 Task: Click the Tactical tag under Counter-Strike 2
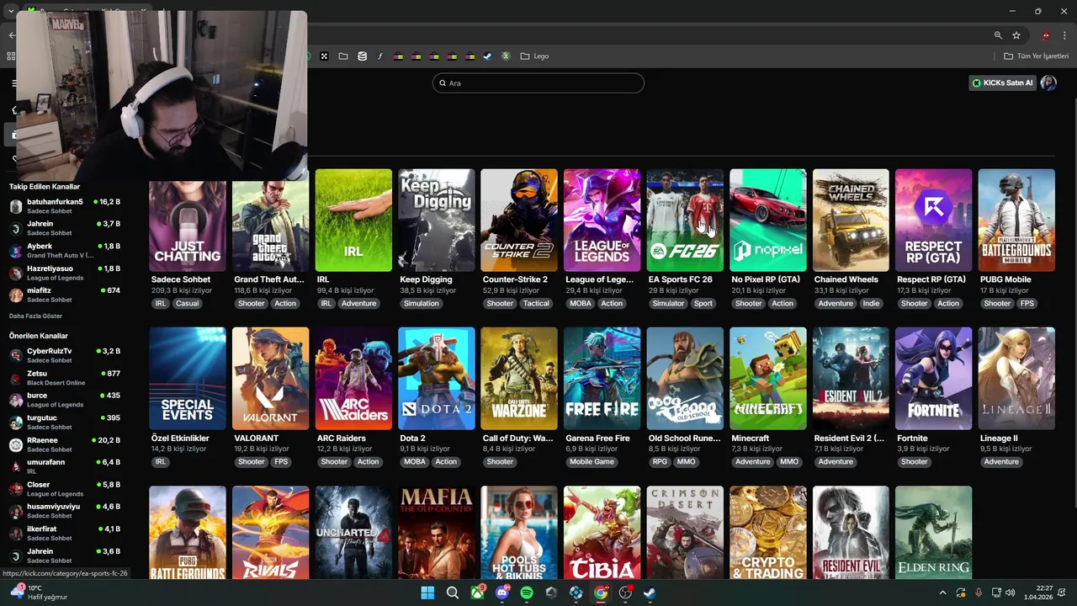click(x=535, y=303)
